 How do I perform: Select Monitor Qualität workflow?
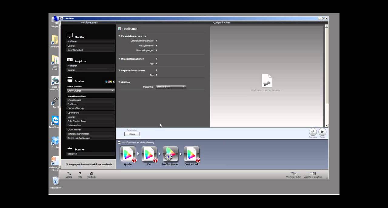(x=91, y=46)
